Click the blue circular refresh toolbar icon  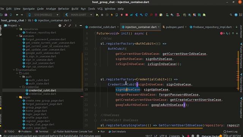tap(146, 15)
